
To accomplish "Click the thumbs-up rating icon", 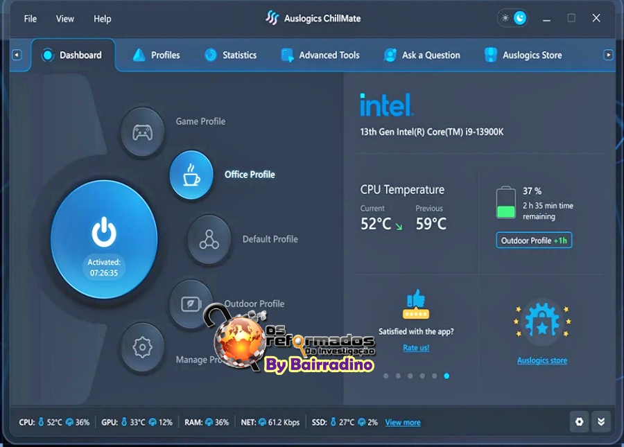I will pos(416,304).
